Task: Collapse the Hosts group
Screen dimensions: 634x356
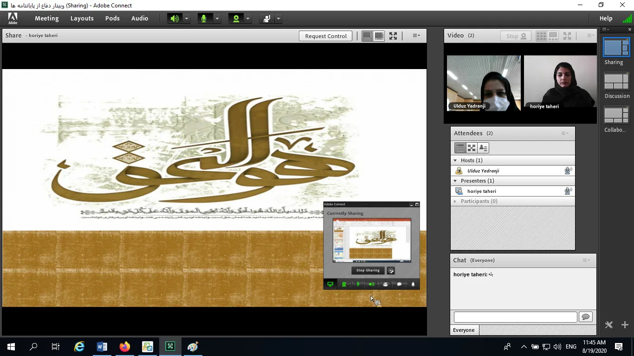Action: [x=455, y=160]
